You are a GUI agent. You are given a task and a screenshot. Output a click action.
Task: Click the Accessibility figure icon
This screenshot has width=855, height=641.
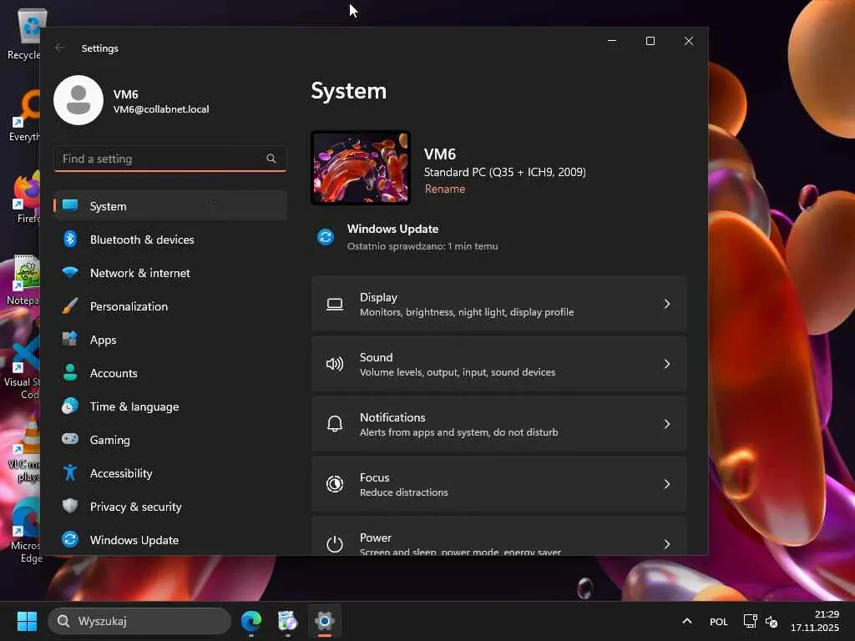click(x=70, y=472)
